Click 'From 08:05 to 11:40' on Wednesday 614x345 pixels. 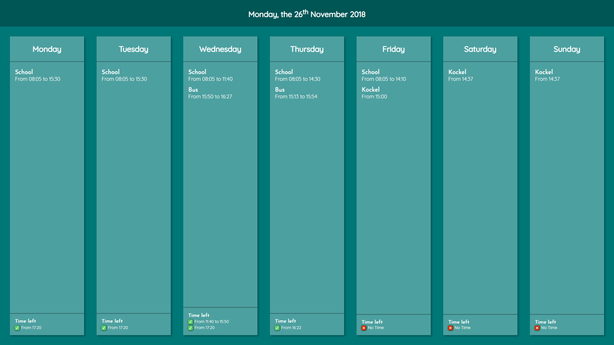(x=210, y=79)
